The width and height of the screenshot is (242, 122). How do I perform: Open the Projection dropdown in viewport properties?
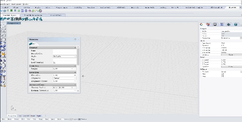point(241,38)
